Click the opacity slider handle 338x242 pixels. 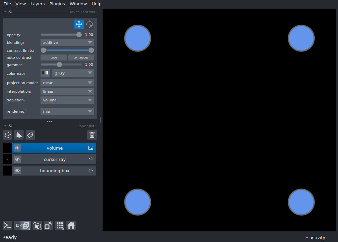click(x=79, y=35)
